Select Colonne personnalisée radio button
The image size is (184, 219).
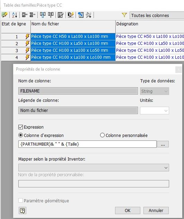[x=102, y=135]
